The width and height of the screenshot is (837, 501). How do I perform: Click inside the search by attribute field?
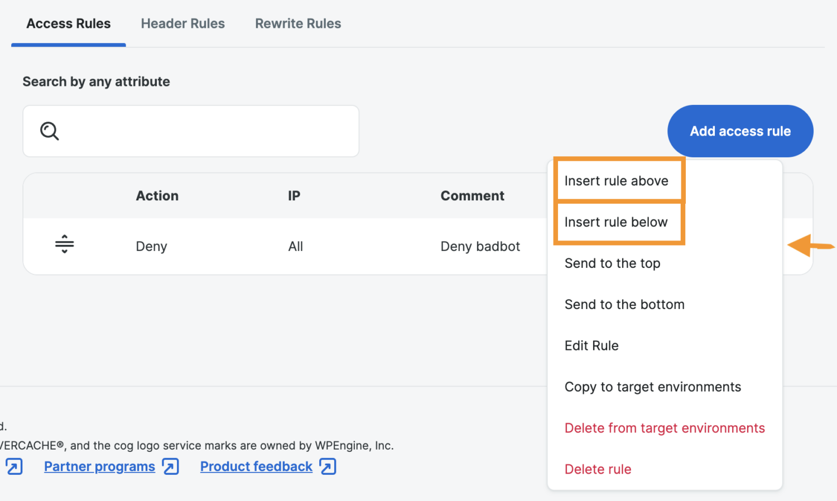tap(190, 131)
